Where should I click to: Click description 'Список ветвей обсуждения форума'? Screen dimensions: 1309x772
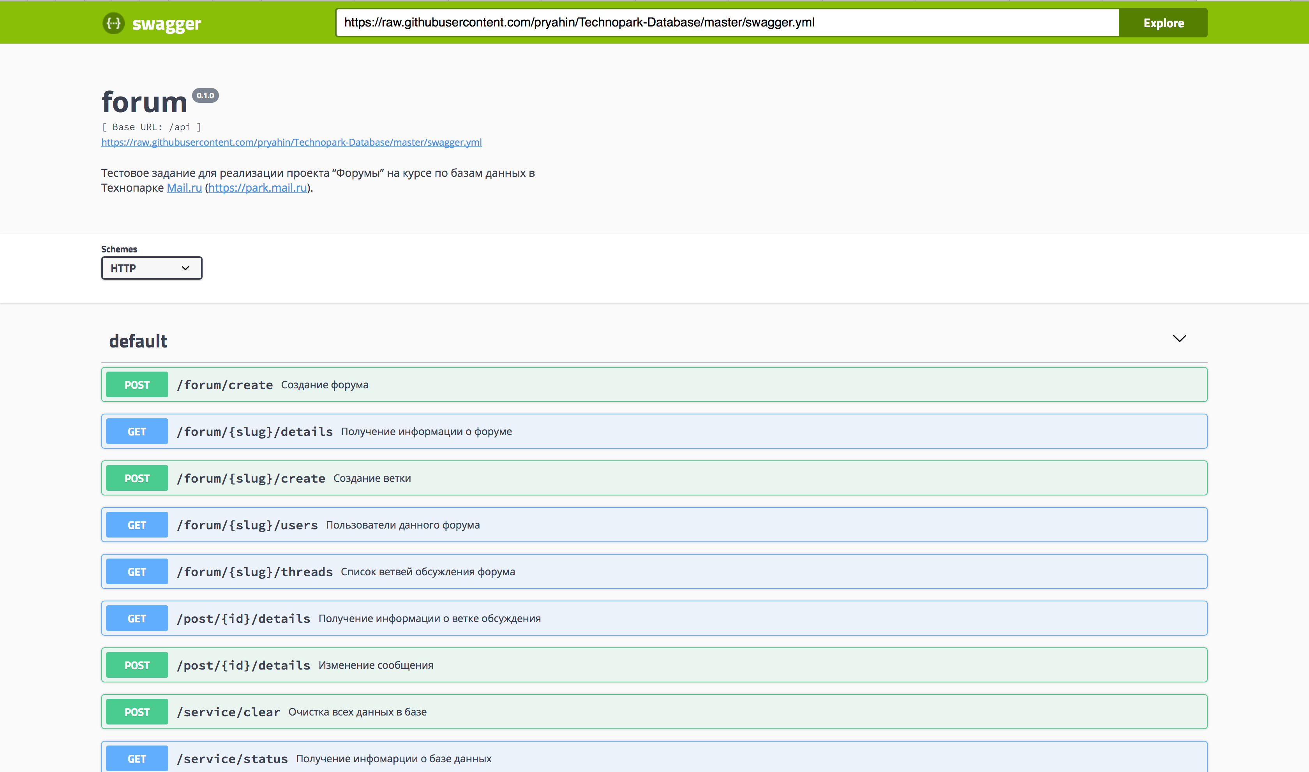(428, 572)
